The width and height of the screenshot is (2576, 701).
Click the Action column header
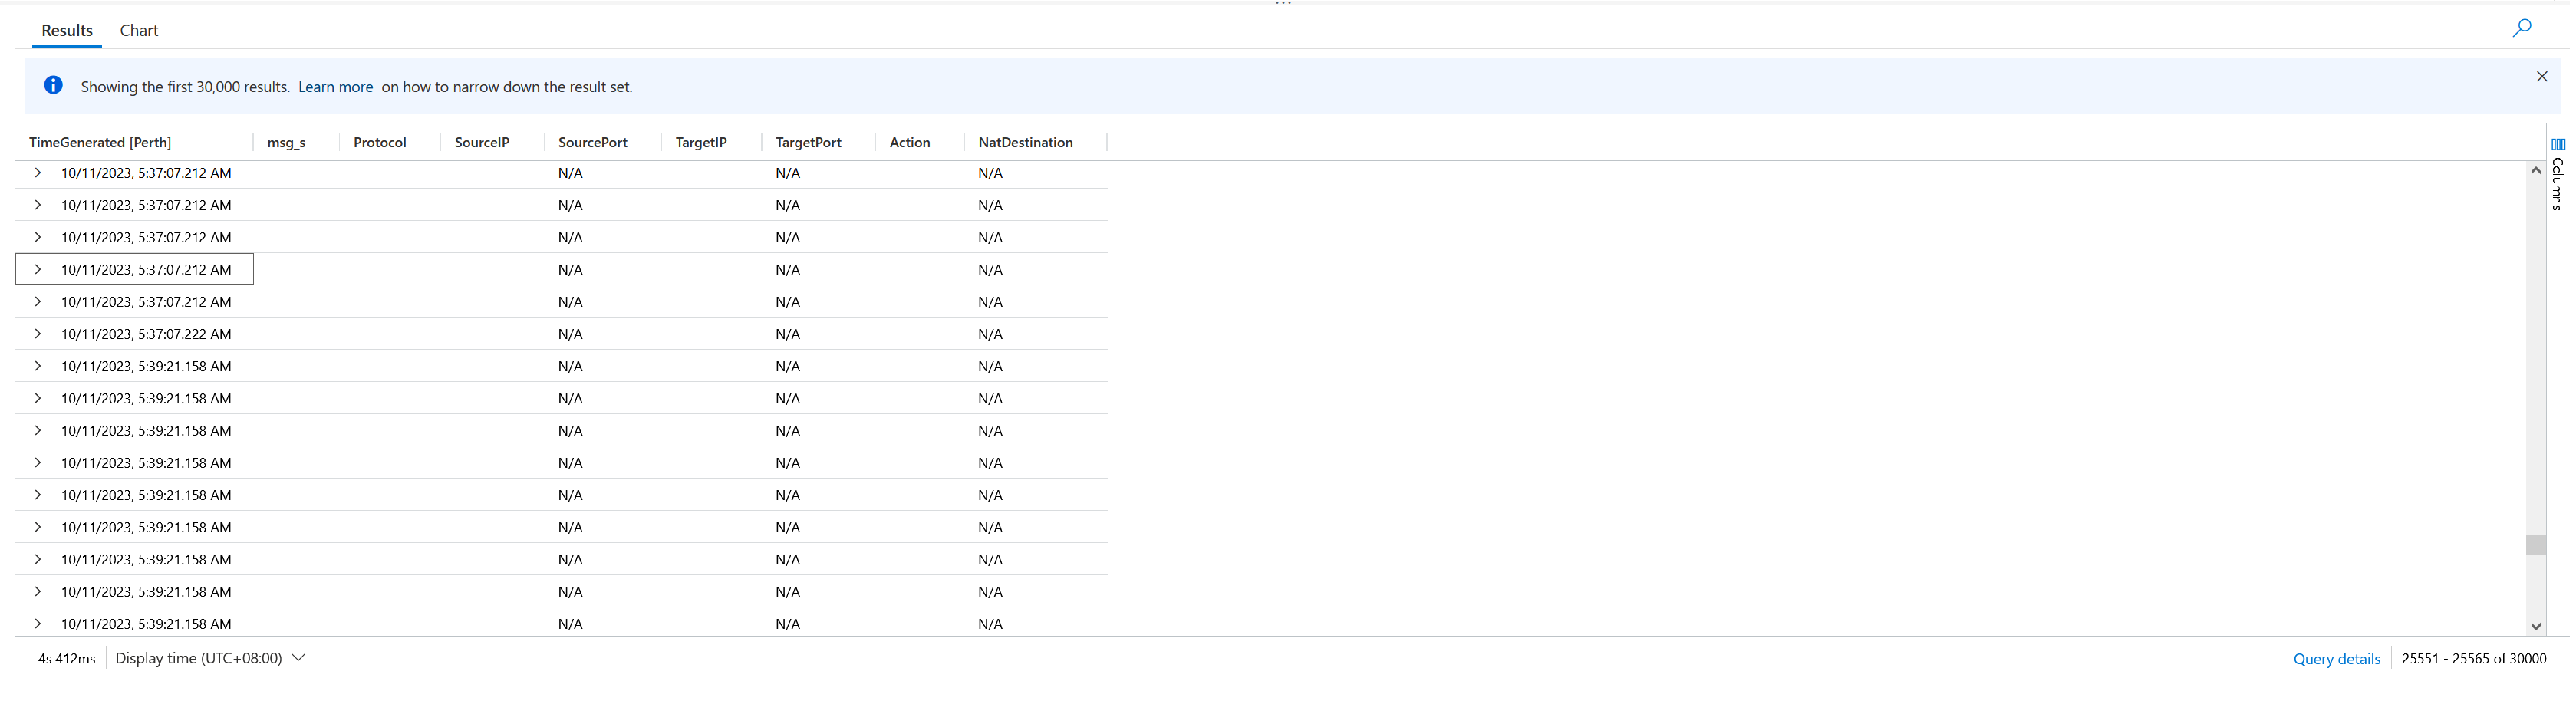tap(910, 142)
